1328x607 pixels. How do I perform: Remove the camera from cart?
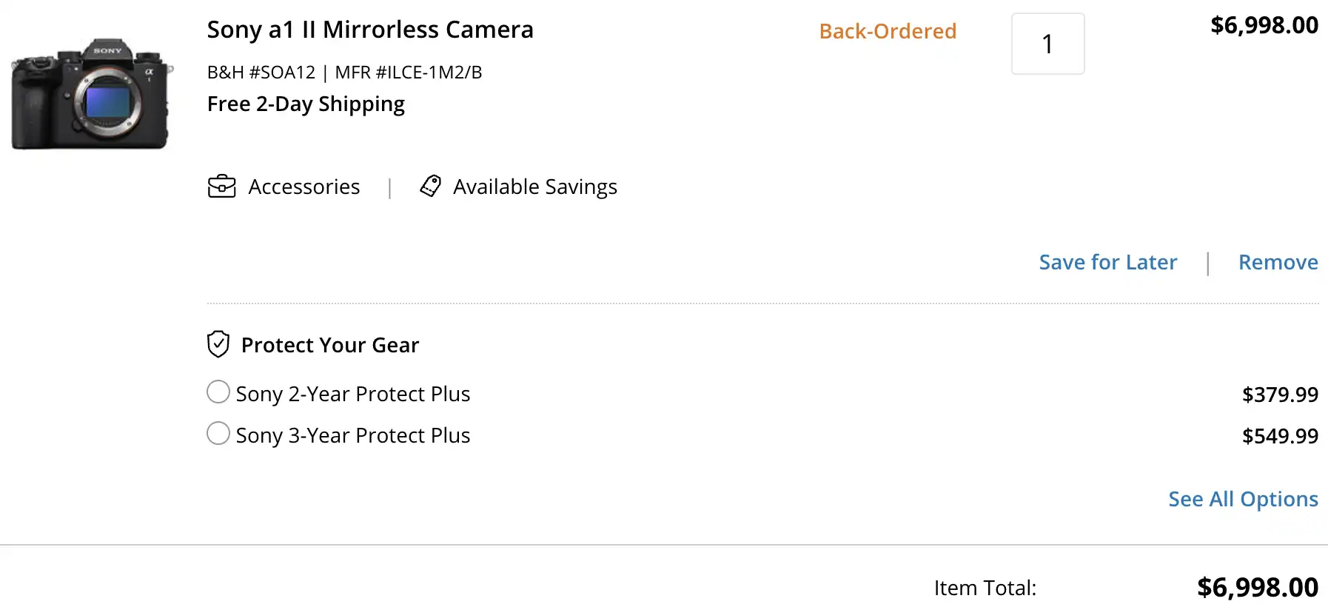coord(1278,262)
